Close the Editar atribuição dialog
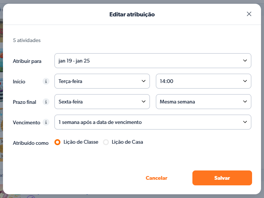The width and height of the screenshot is (264, 198). click(249, 14)
